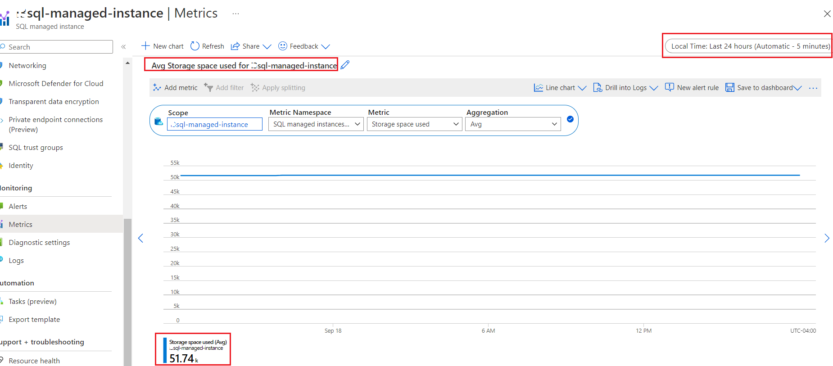
Task: Open Private endpoint connections (Preview)
Action: [x=56, y=124]
